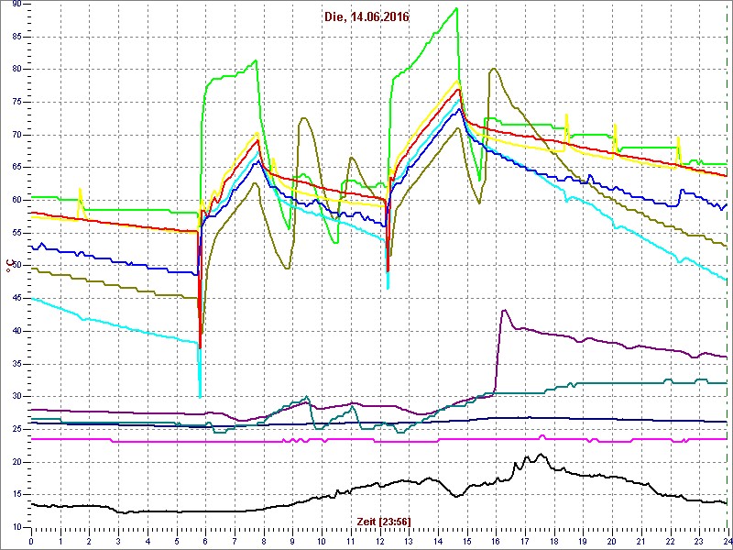Click the teal curve's bump near hour 9

[306, 397]
